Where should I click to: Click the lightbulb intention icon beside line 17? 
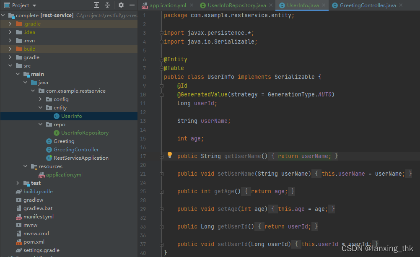point(169,155)
